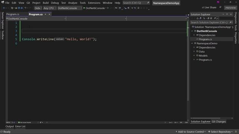Viewport: 239px width, 134px height.
Task: Open the File menu
Action: click(7, 3)
